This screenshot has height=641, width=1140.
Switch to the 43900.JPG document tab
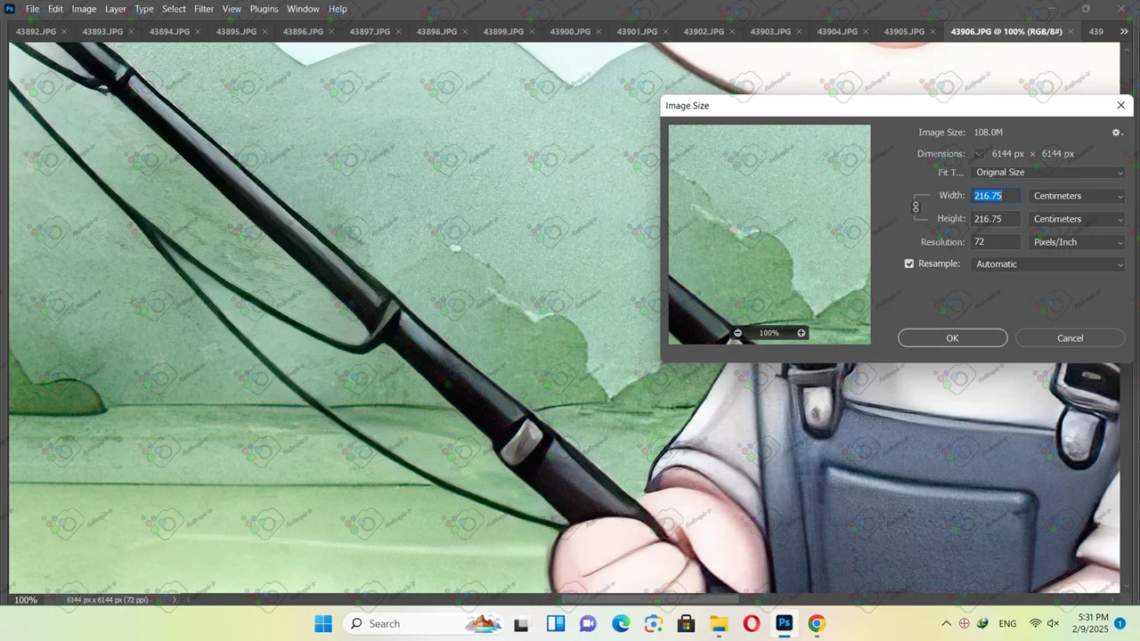[x=570, y=32]
